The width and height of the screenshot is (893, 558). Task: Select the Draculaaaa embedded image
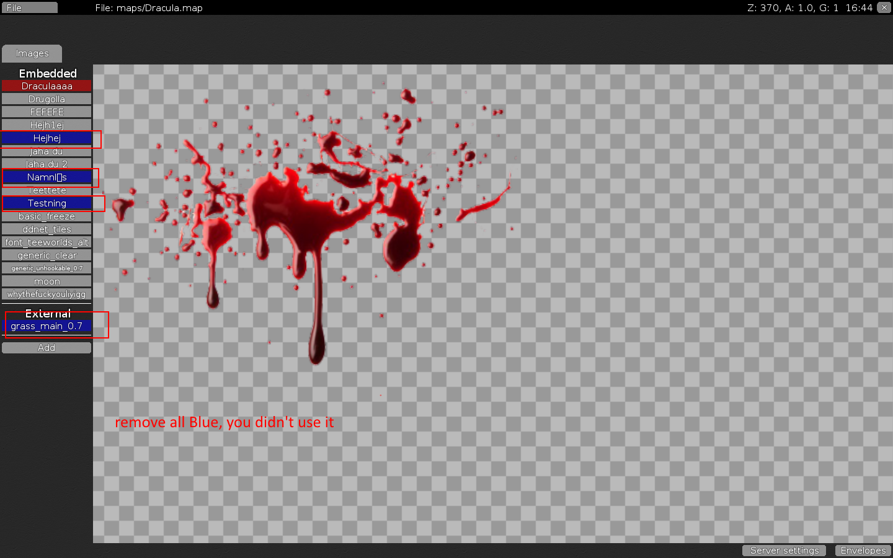pos(47,86)
